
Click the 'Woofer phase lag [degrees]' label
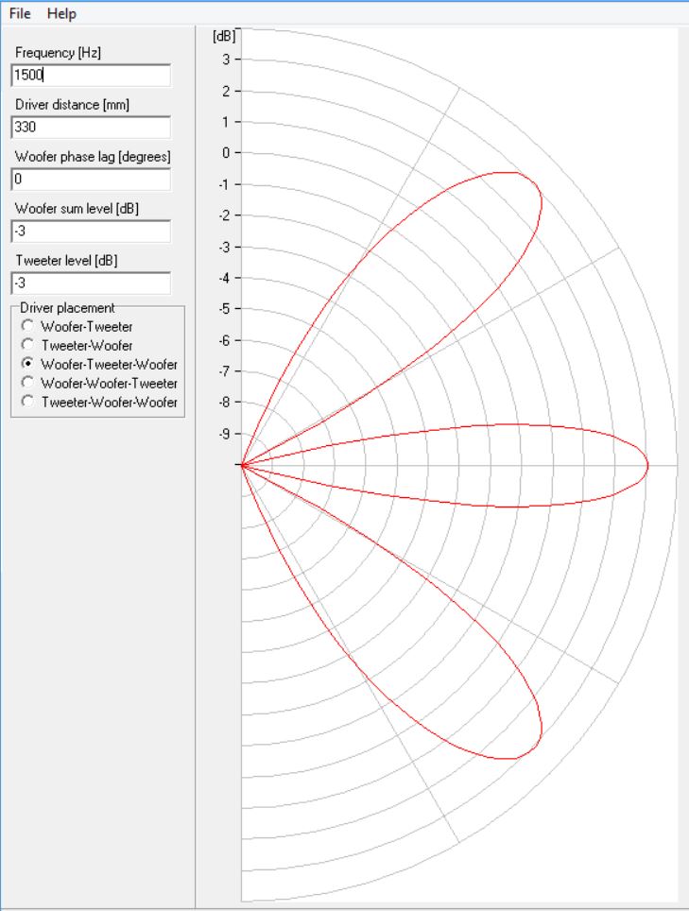(93, 157)
